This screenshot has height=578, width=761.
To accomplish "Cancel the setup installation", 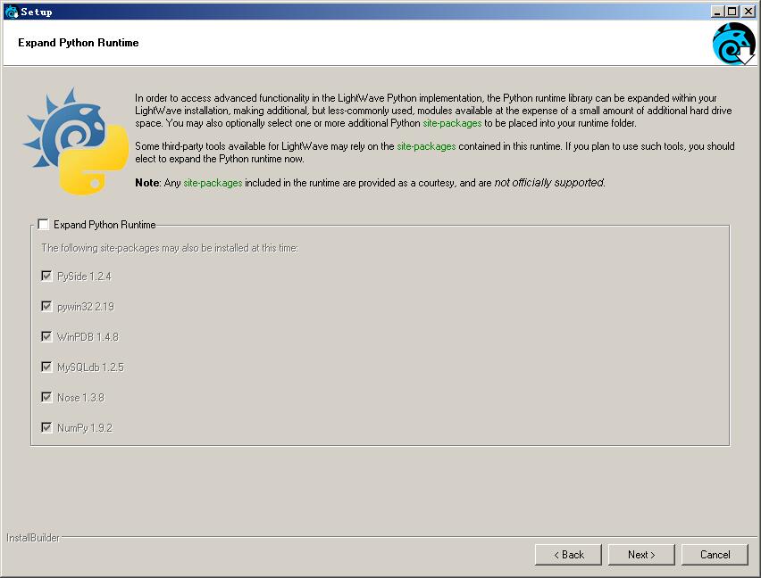I will [x=715, y=554].
